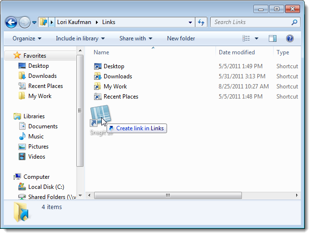Open the Documents library
Image resolution: width=312 pixels, height=236 pixels.
click(x=43, y=126)
